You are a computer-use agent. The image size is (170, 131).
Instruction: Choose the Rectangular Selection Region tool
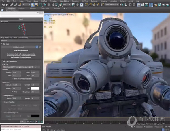(x=41, y=5)
